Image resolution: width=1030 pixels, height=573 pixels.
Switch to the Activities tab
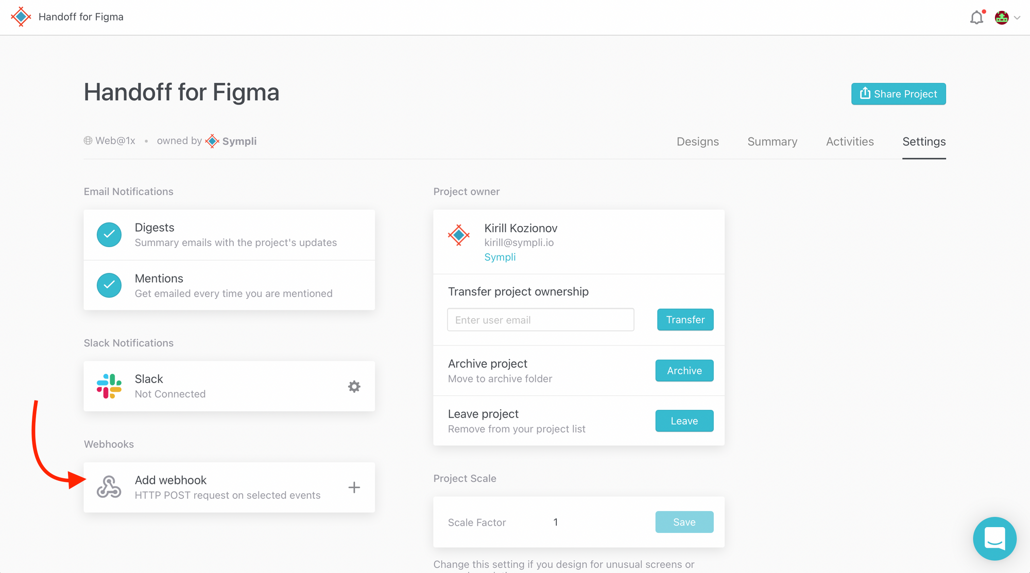(x=850, y=142)
